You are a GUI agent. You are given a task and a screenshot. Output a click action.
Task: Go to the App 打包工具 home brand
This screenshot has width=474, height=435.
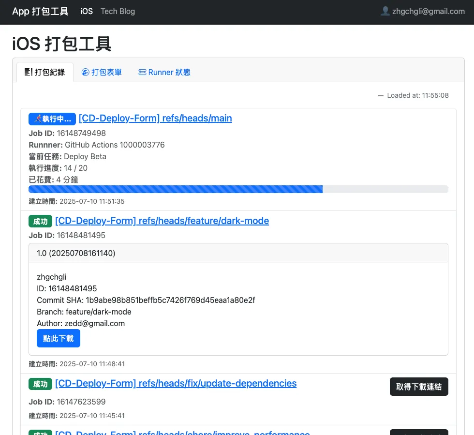click(40, 11)
